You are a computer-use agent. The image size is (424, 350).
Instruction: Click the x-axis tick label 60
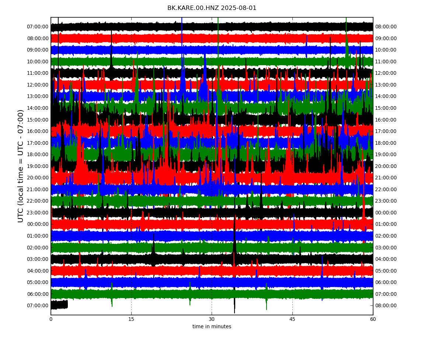coord(373,319)
